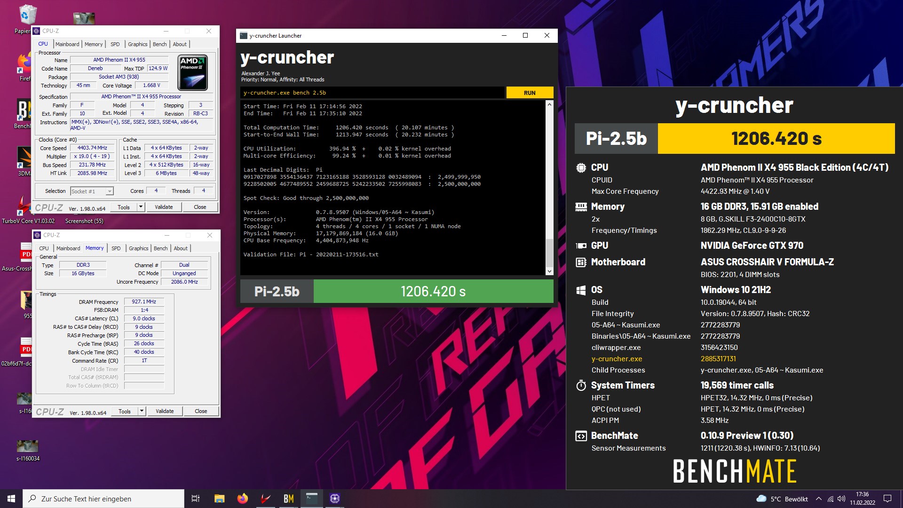Open Bench tab in top CPU-Z window
Viewport: 903px width, 508px height.
coord(160,44)
